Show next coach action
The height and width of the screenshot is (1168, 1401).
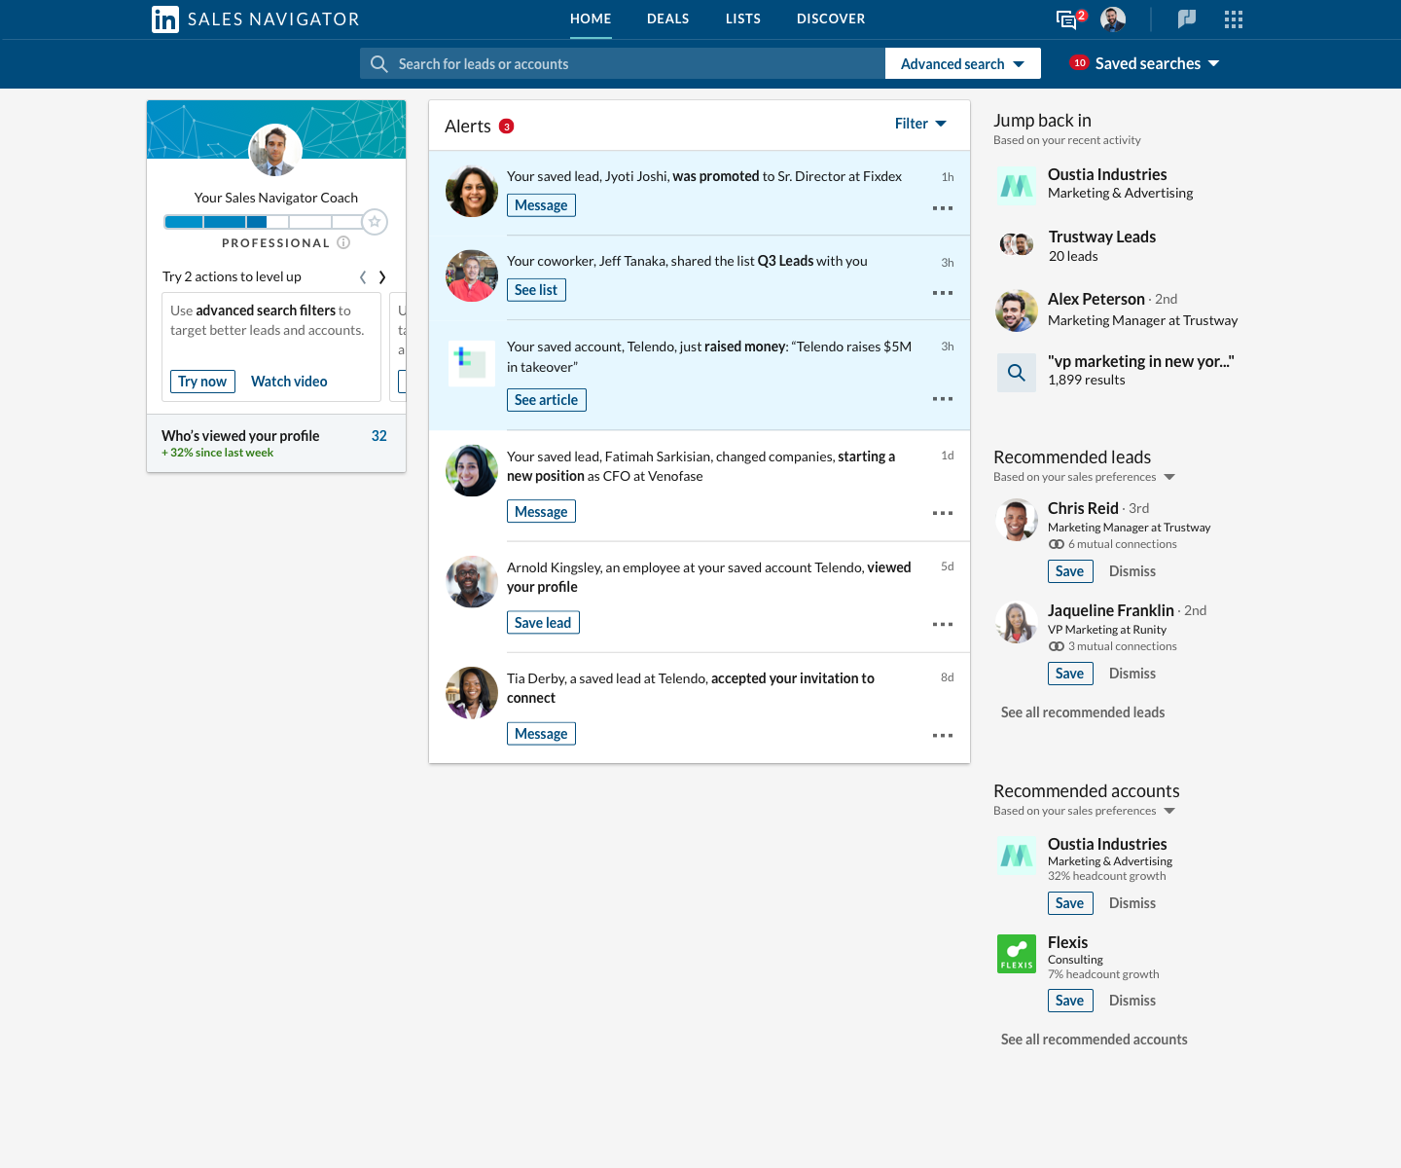point(382,277)
